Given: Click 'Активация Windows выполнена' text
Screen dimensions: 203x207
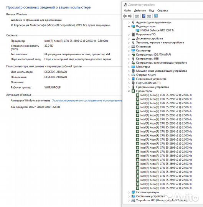Looking at the screenshot, I should click(x=30, y=100).
